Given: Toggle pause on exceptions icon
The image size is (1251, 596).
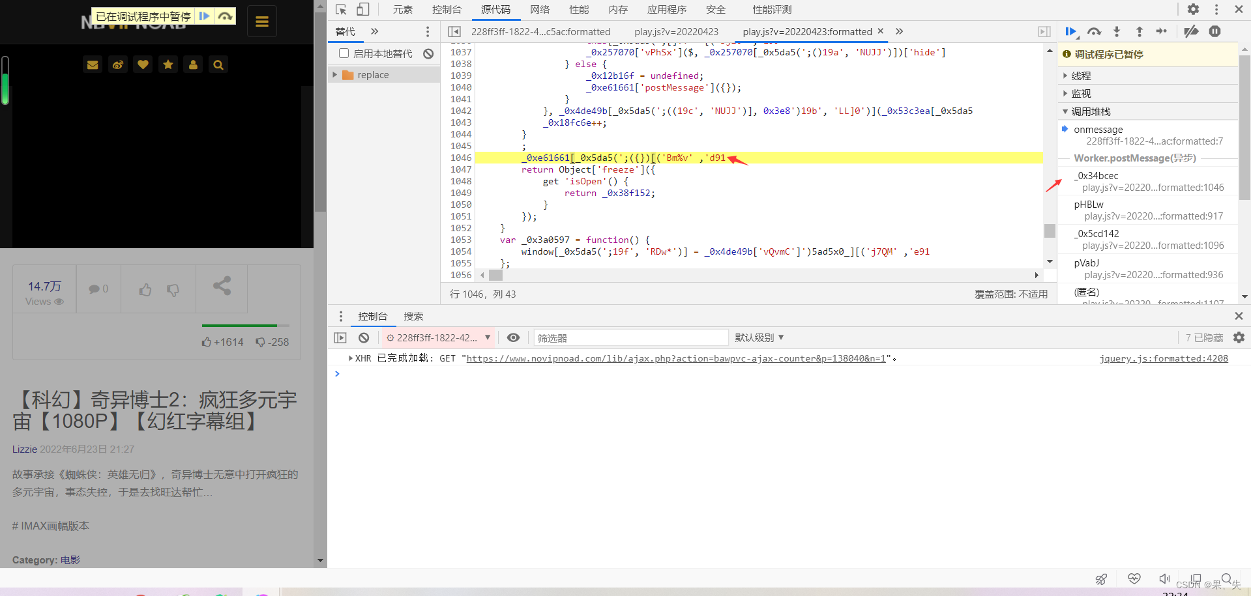Looking at the screenshot, I should click(1215, 31).
